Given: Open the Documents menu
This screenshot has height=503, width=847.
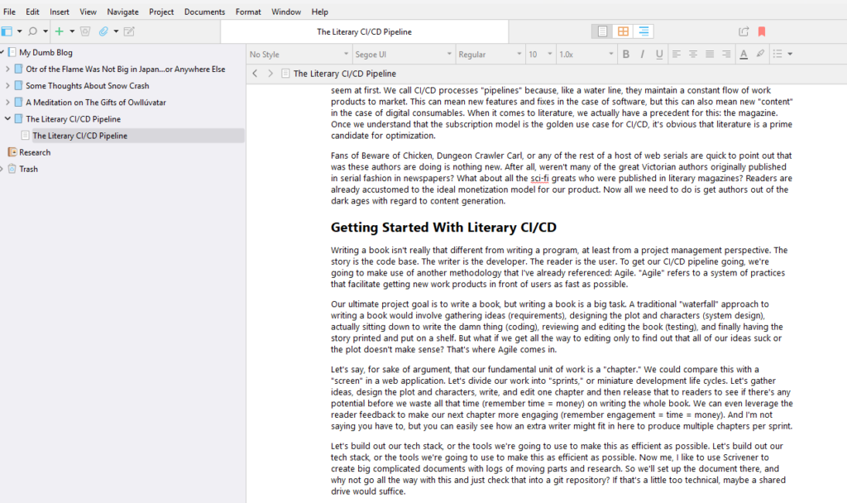Looking at the screenshot, I should [204, 12].
